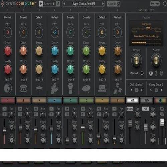Switch to the SEQ tab
This screenshot has width=167, height=167.
pos(146,100)
